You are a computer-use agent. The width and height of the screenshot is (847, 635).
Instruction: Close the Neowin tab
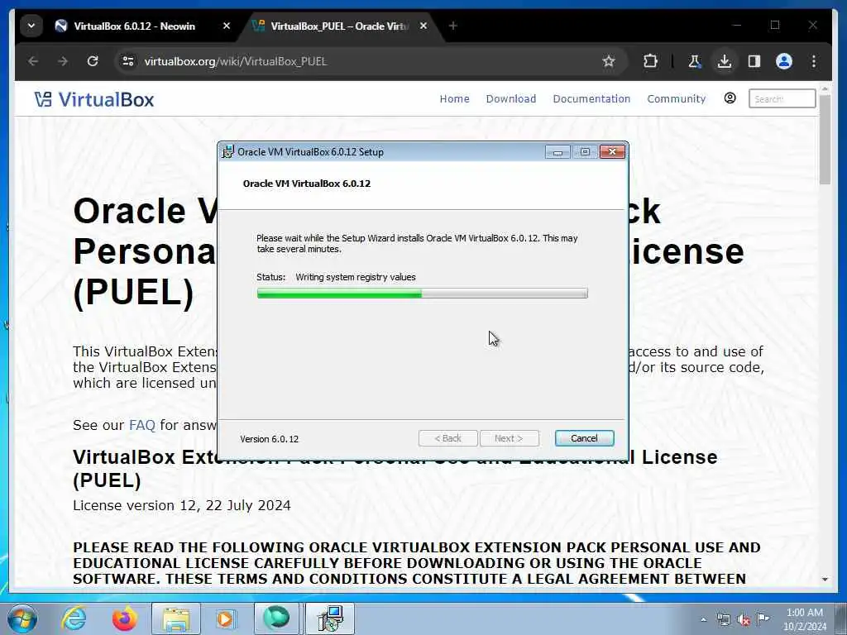coord(227,26)
